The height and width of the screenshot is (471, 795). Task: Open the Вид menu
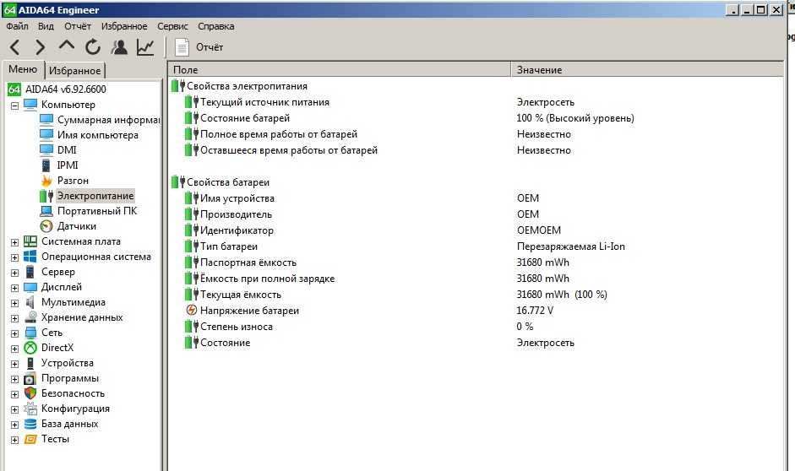tap(46, 26)
